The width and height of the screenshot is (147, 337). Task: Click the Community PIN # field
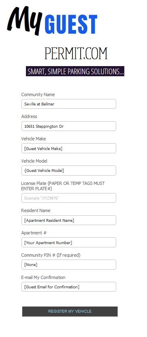click(x=69, y=264)
